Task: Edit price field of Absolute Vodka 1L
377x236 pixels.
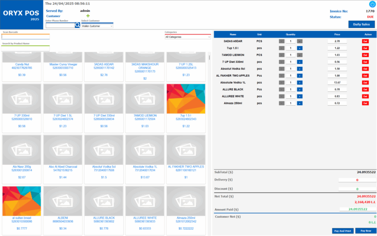Action: (337, 83)
